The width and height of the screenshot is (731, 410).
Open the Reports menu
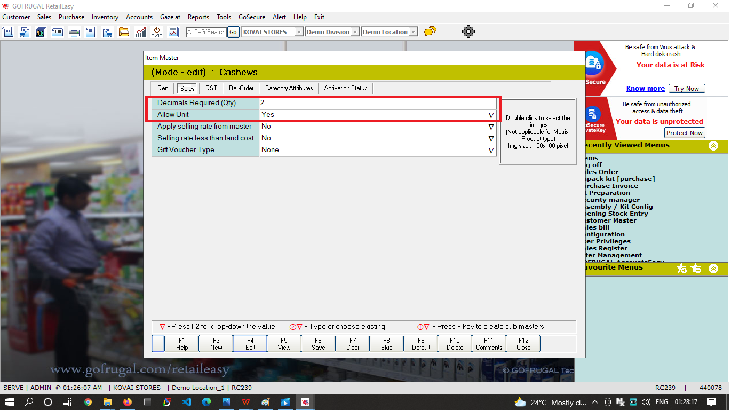click(x=198, y=17)
